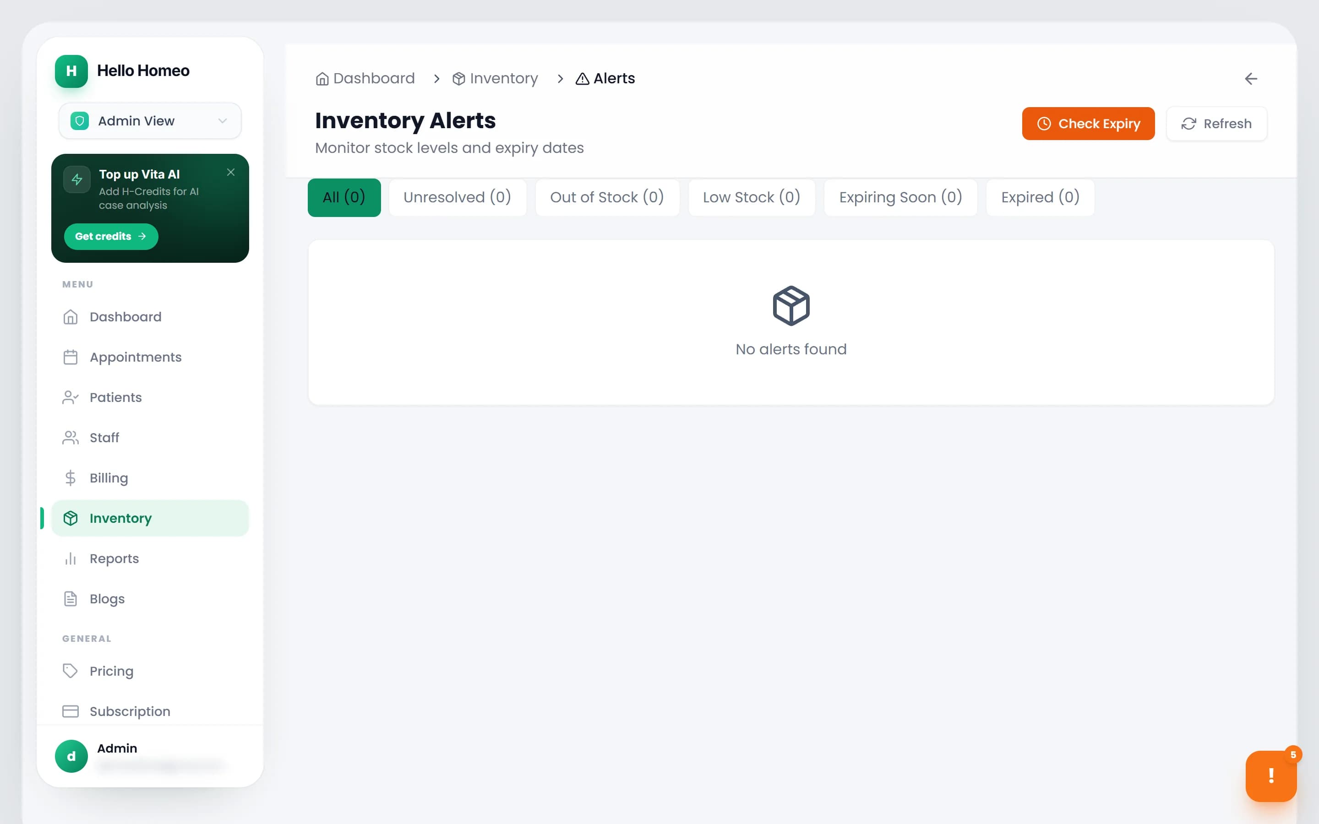Click the lightning bolt Vita AI icon
This screenshot has width=1319, height=824.
[77, 179]
